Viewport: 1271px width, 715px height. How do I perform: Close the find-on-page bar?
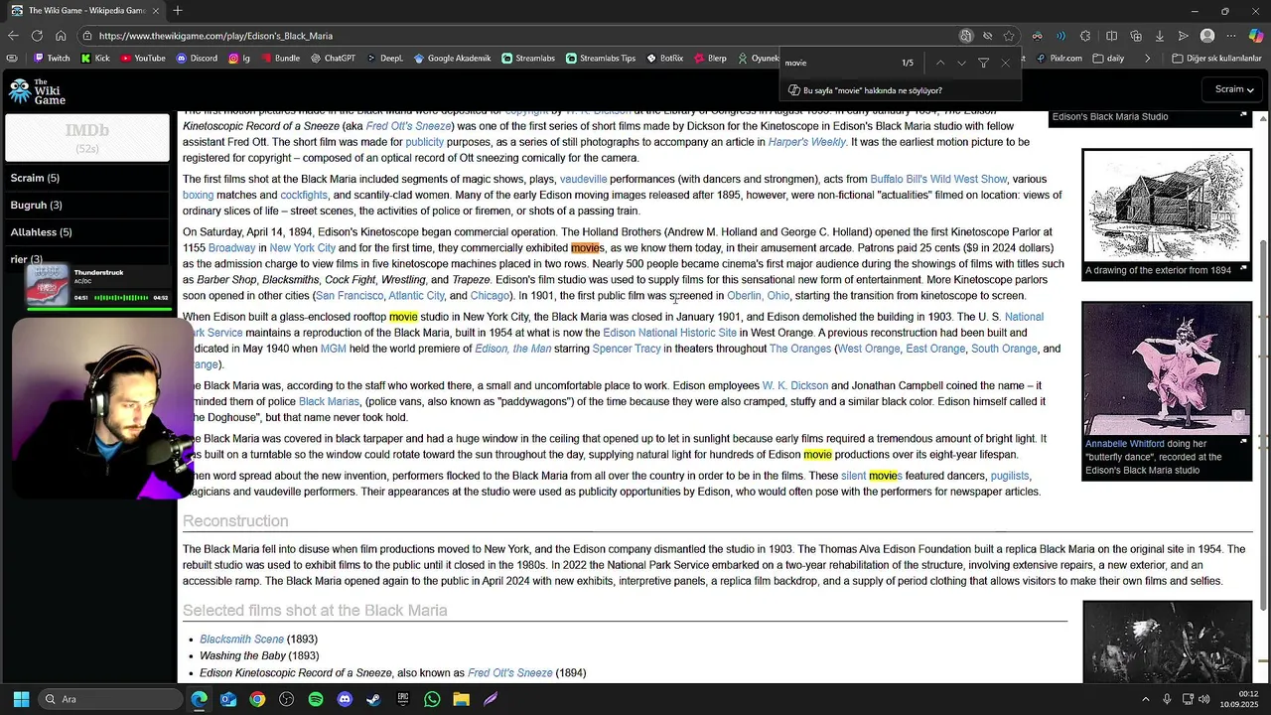[1005, 63]
